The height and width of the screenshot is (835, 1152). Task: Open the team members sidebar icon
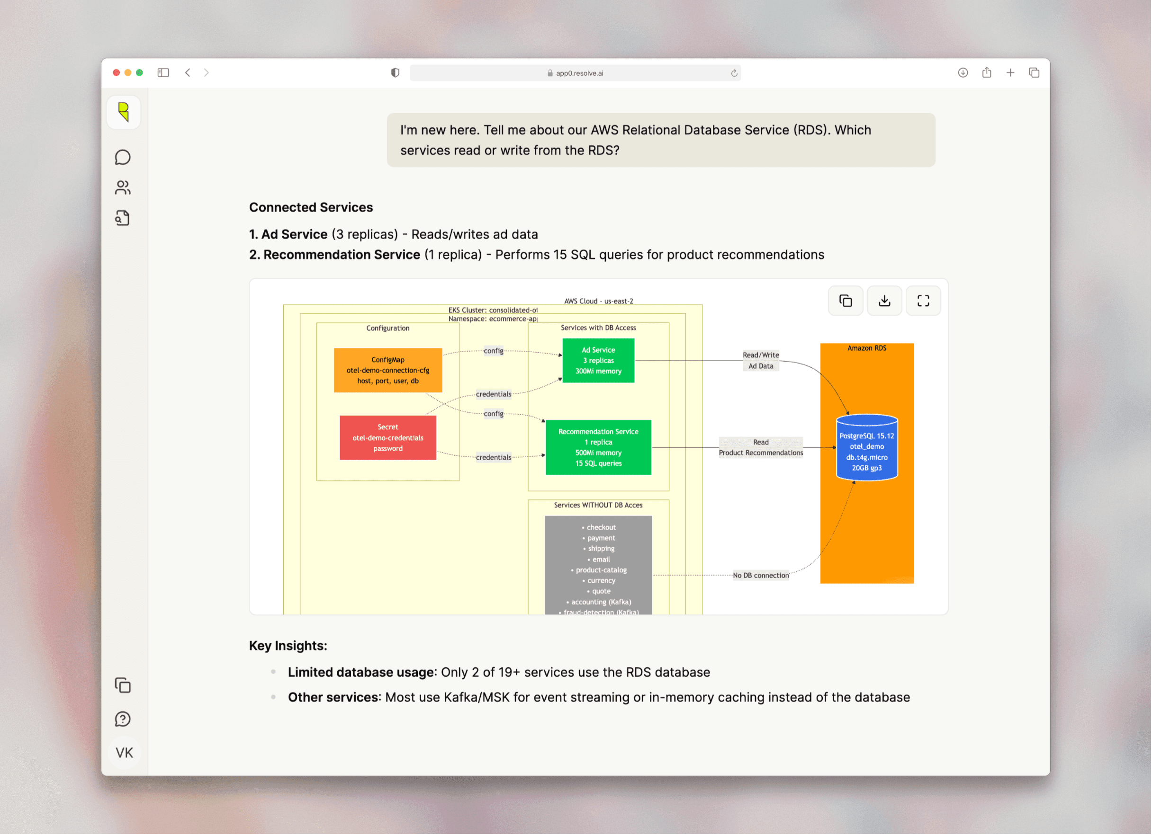(123, 188)
